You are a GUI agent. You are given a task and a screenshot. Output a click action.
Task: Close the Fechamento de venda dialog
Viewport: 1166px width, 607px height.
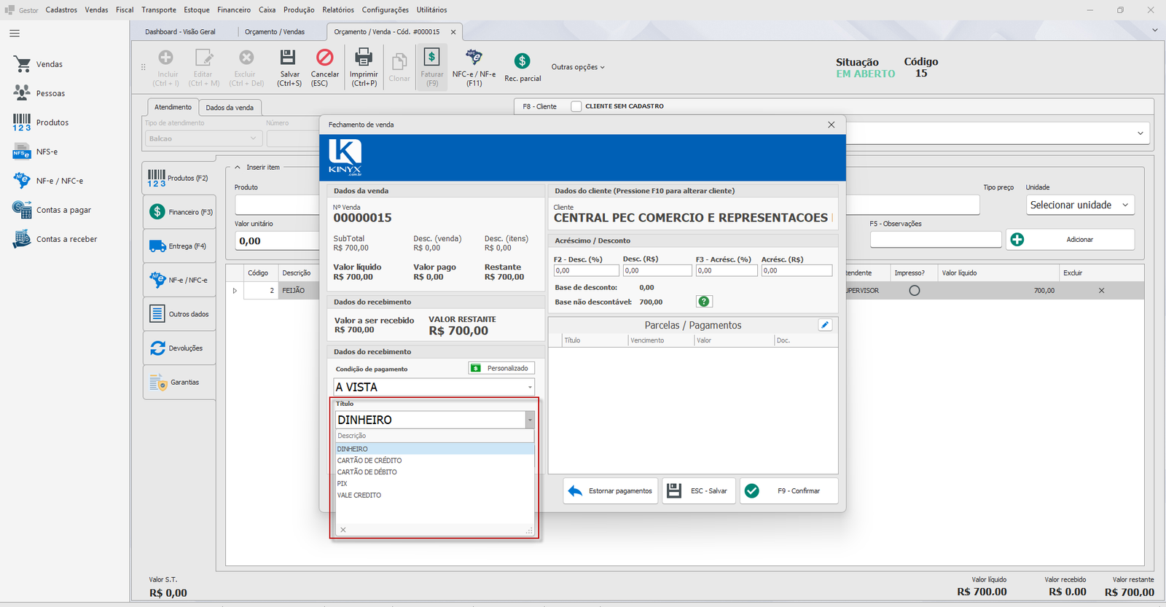point(832,125)
